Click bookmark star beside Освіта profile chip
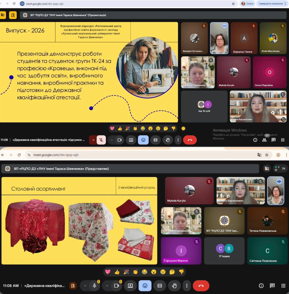Image resolution: width=289 pixels, height=294 pixels. [233, 4]
